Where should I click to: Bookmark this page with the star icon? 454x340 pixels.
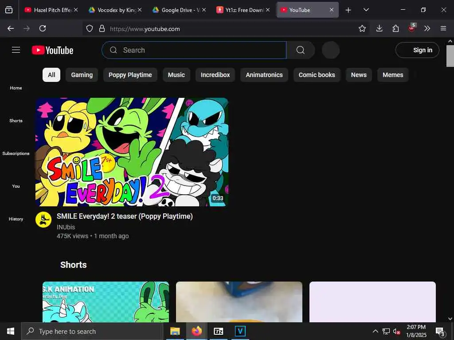click(x=362, y=28)
